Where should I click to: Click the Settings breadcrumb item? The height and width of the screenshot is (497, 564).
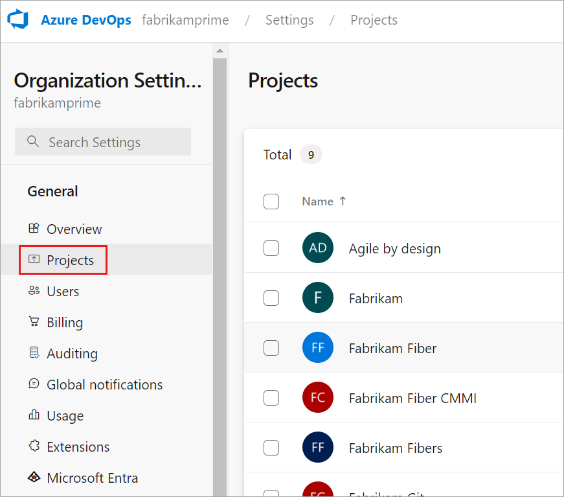coord(289,20)
